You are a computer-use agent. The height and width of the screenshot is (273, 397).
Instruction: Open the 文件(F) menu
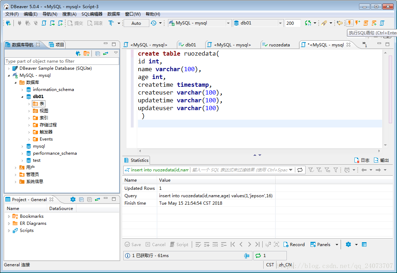[x=12, y=14]
